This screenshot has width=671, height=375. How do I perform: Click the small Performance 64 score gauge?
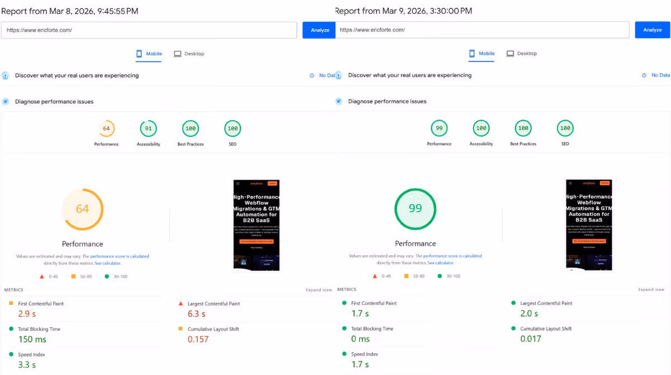click(x=106, y=129)
